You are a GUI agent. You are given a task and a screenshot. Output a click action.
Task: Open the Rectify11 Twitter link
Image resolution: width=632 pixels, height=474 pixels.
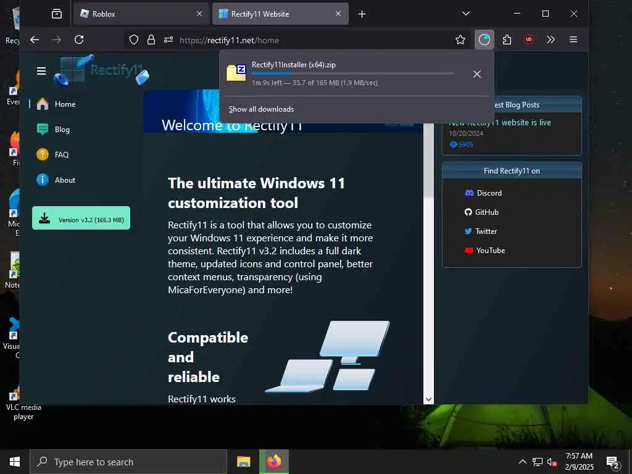click(x=480, y=231)
